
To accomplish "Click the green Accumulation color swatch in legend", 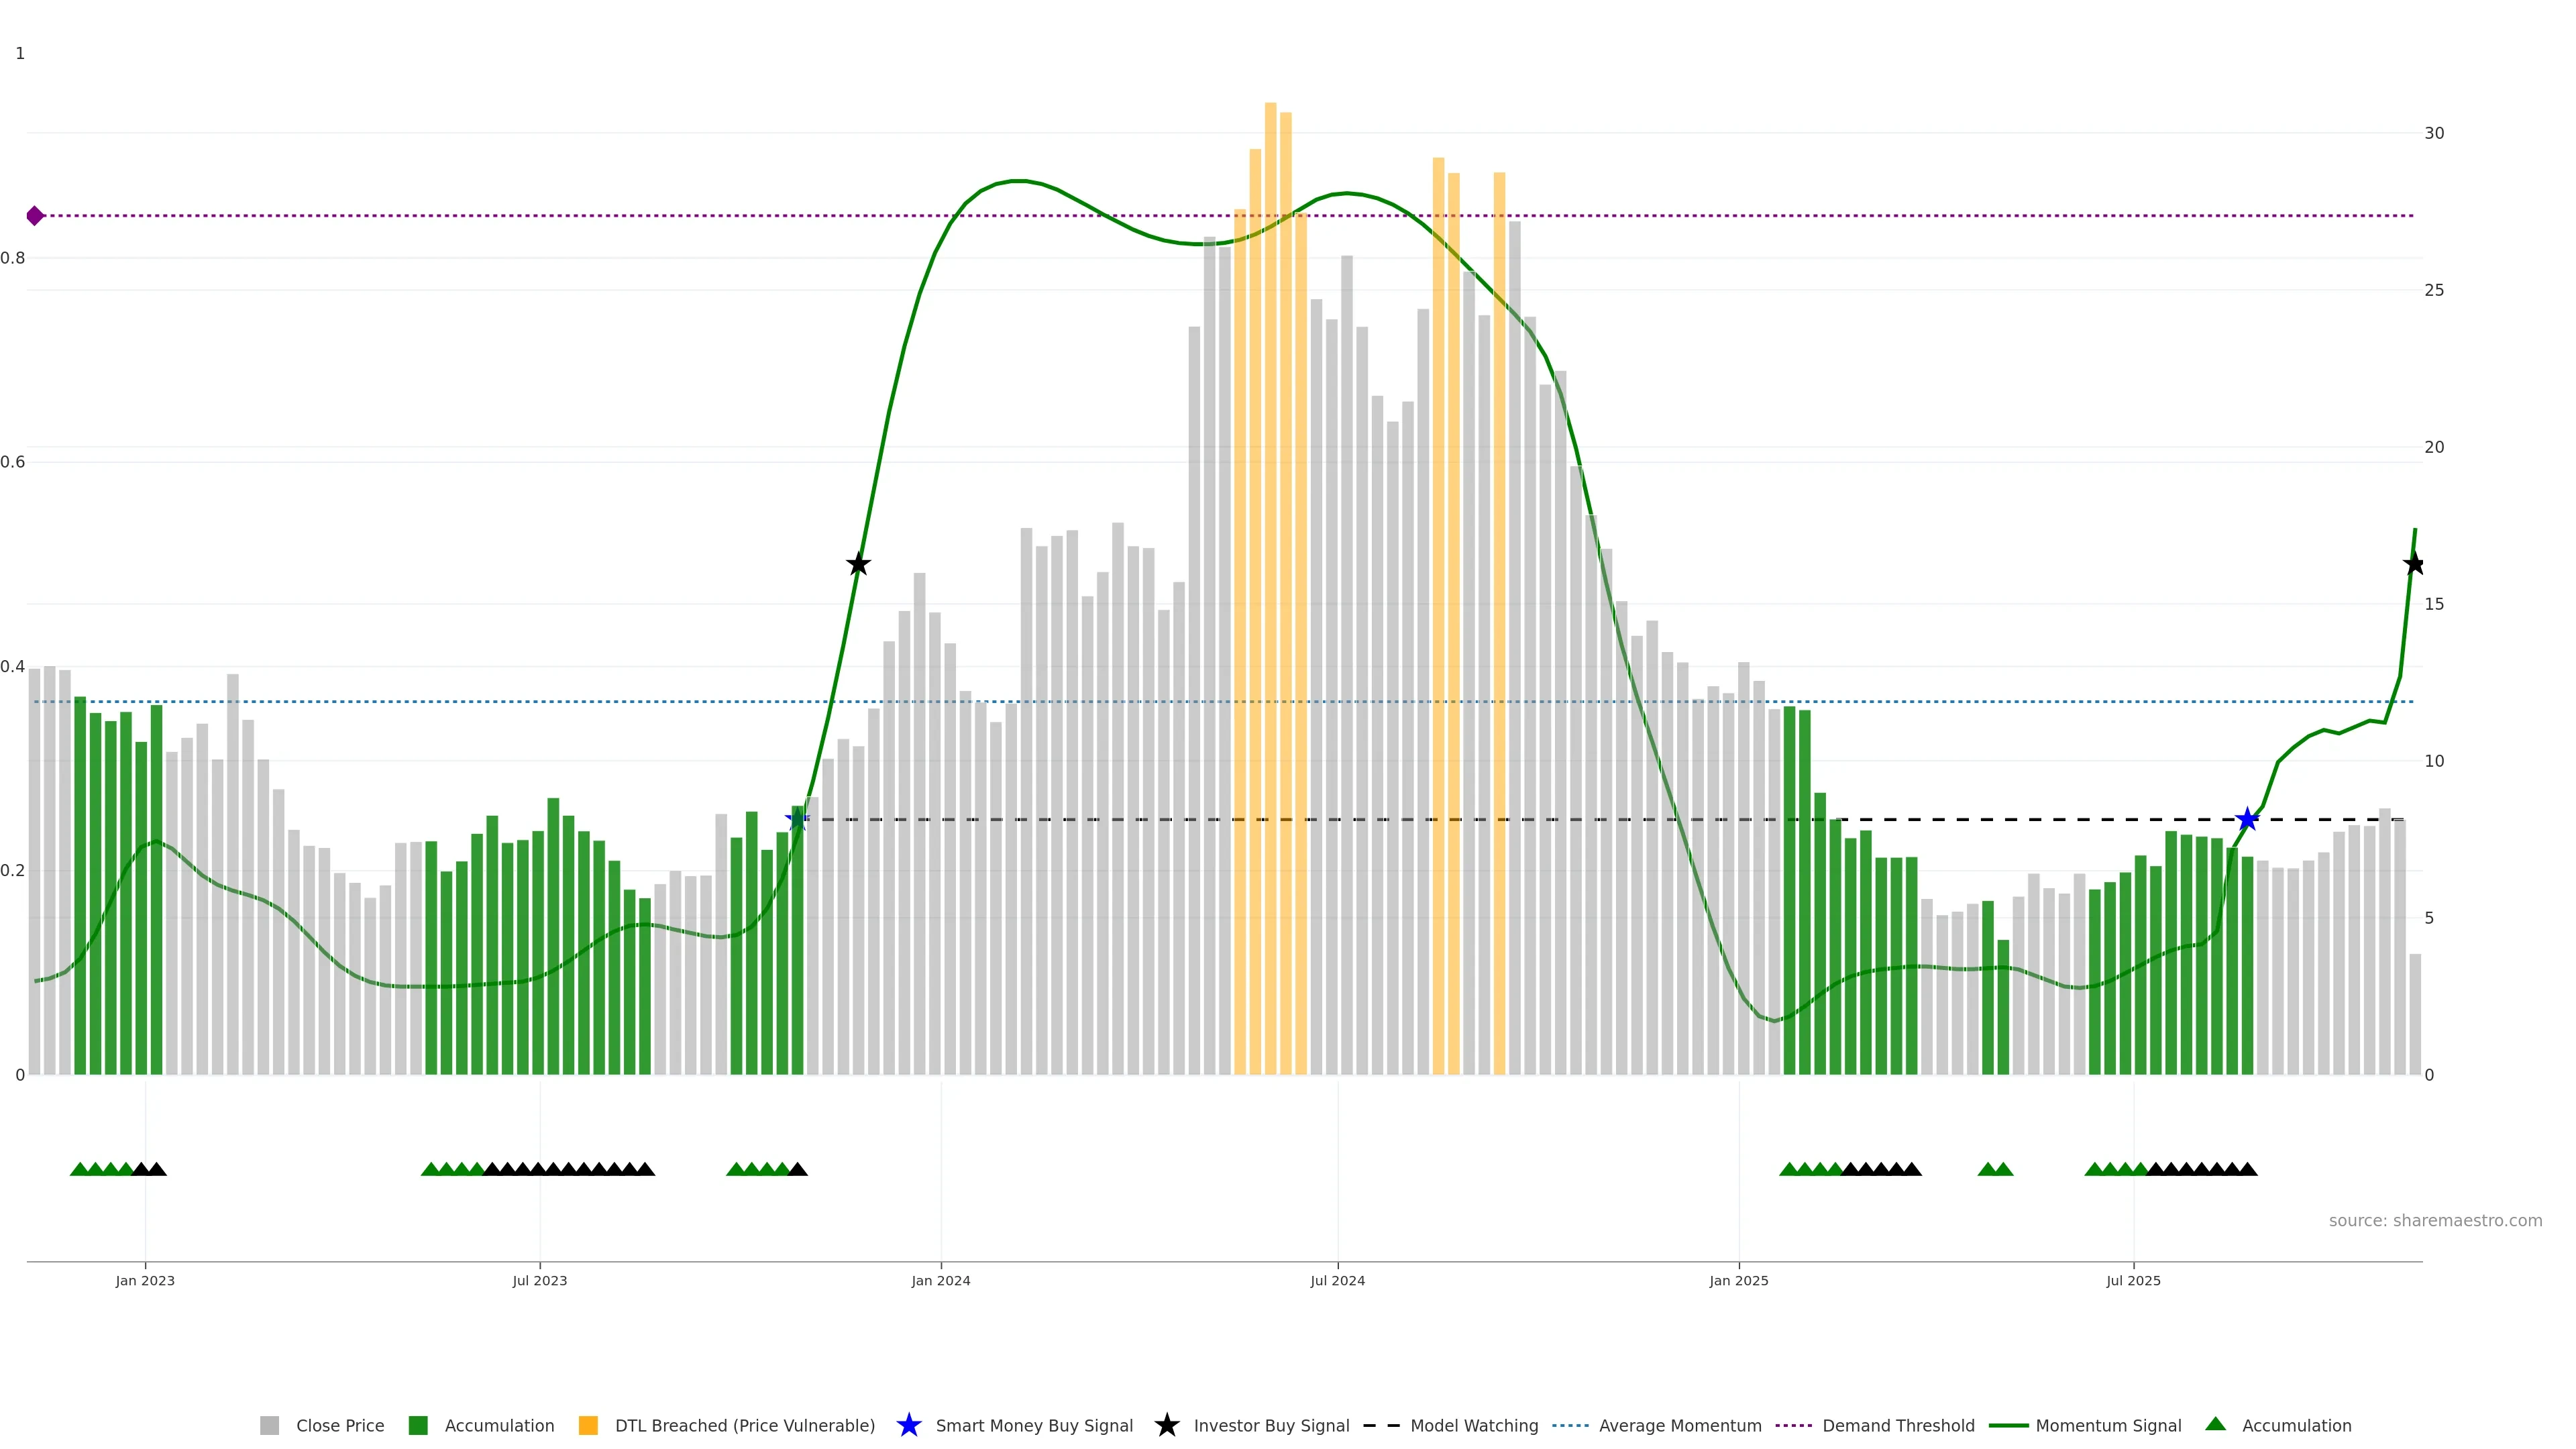I will [x=418, y=1426].
